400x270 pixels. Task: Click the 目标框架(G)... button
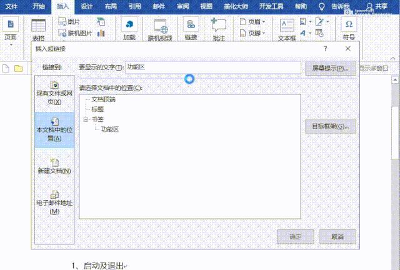[x=331, y=126]
